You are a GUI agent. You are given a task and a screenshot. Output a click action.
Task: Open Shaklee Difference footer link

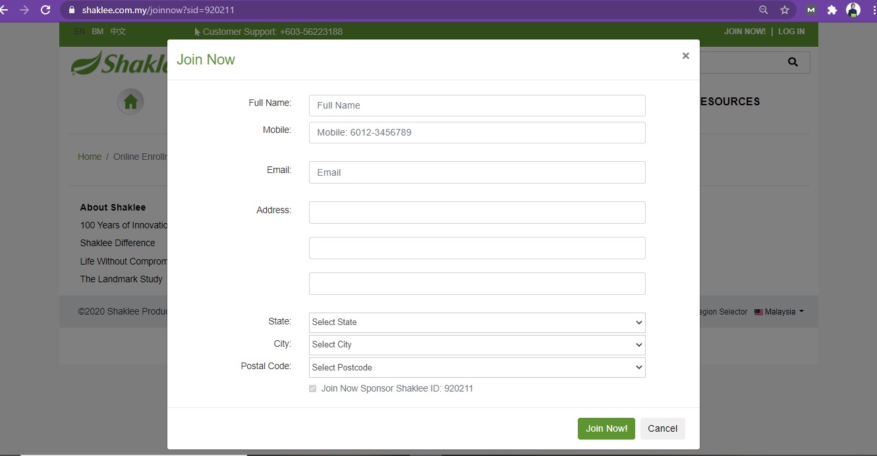point(118,243)
